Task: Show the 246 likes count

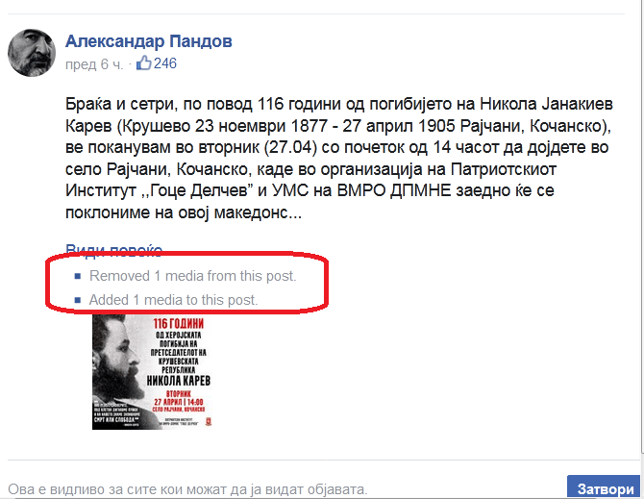Action: (165, 63)
